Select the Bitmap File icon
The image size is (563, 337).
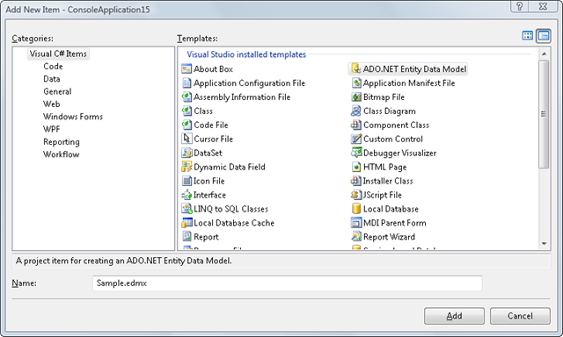tap(355, 97)
